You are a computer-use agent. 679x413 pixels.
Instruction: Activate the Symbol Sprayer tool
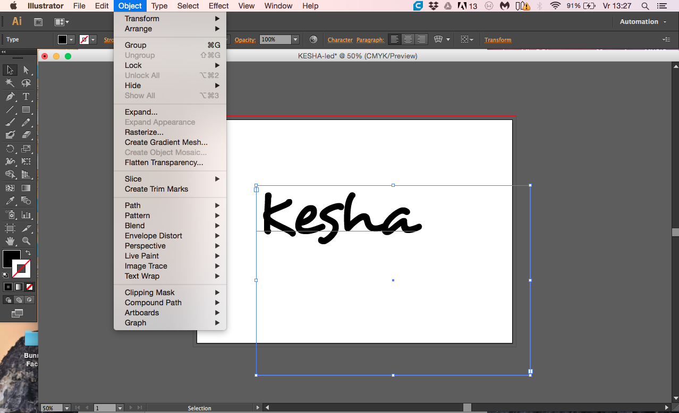[10, 214]
